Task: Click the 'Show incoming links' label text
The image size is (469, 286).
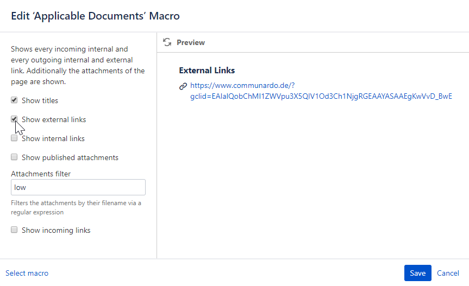Action: coord(56,230)
